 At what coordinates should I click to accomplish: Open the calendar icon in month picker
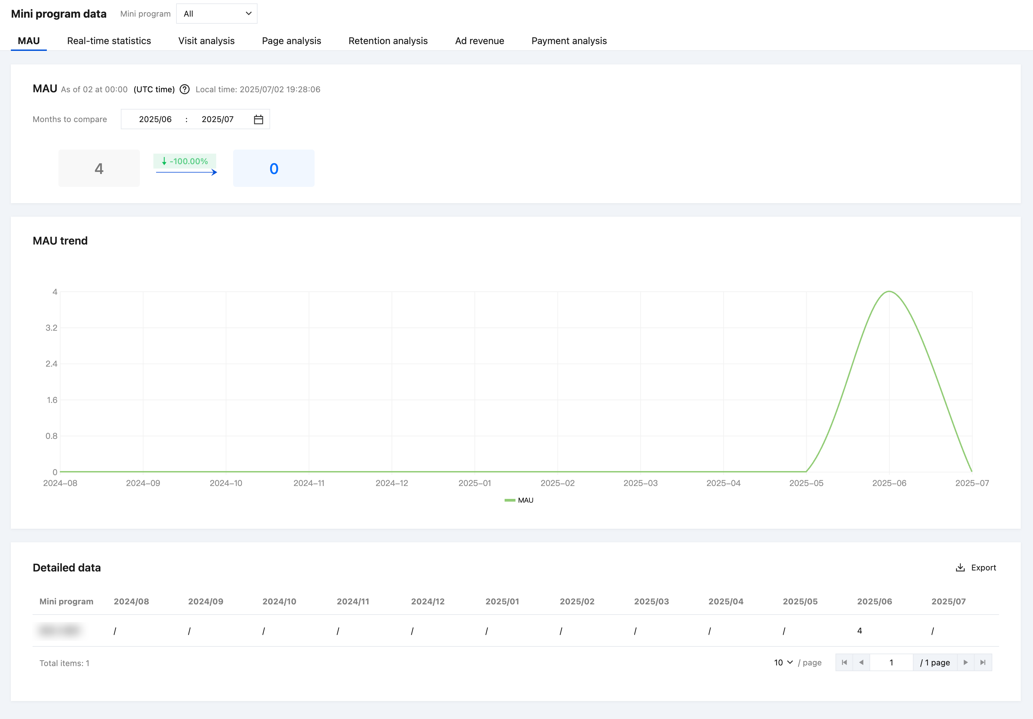point(258,119)
